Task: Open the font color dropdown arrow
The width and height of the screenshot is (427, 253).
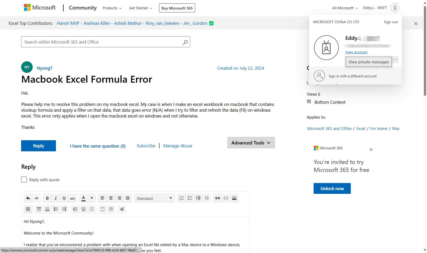Action: 92,198
